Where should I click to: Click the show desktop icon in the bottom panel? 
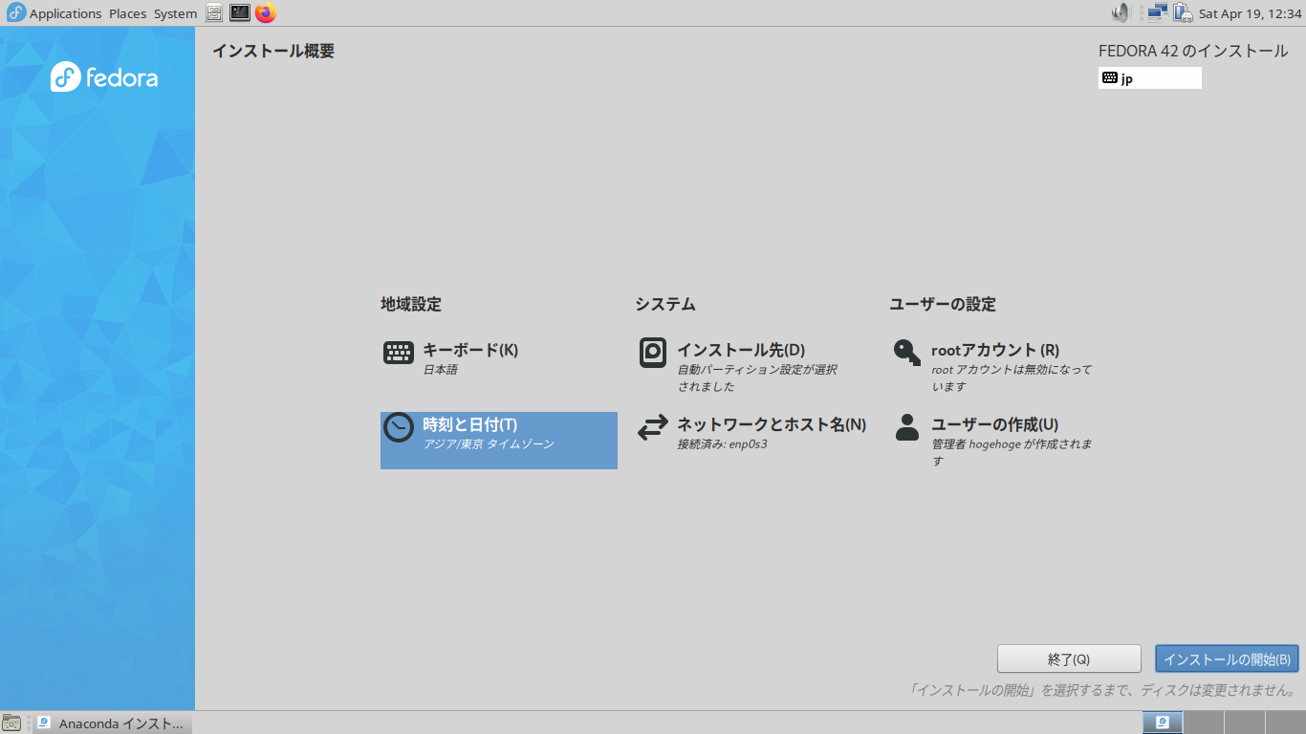pyautogui.click(x=11, y=723)
